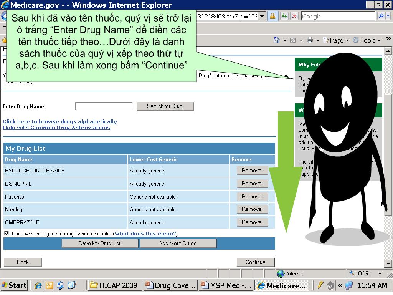Click 'What does this mean?' link
This screenshot has width=393, height=295.
[145, 234]
